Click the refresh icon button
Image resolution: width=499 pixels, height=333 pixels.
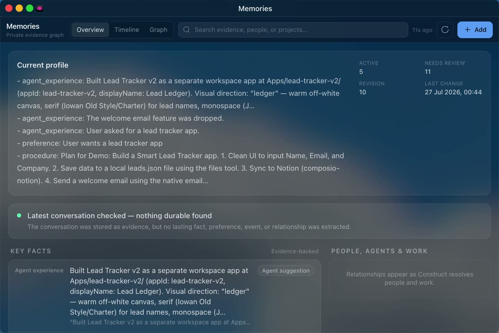point(445,30)
